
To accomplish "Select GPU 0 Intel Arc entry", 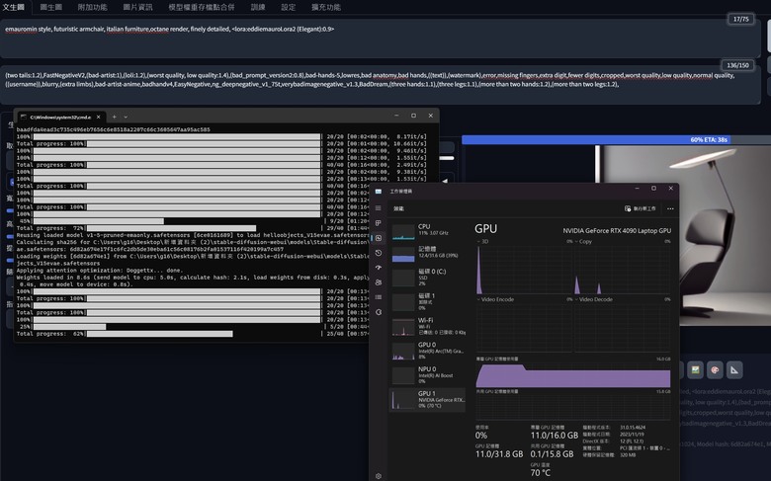I will (x=428, y=351).
